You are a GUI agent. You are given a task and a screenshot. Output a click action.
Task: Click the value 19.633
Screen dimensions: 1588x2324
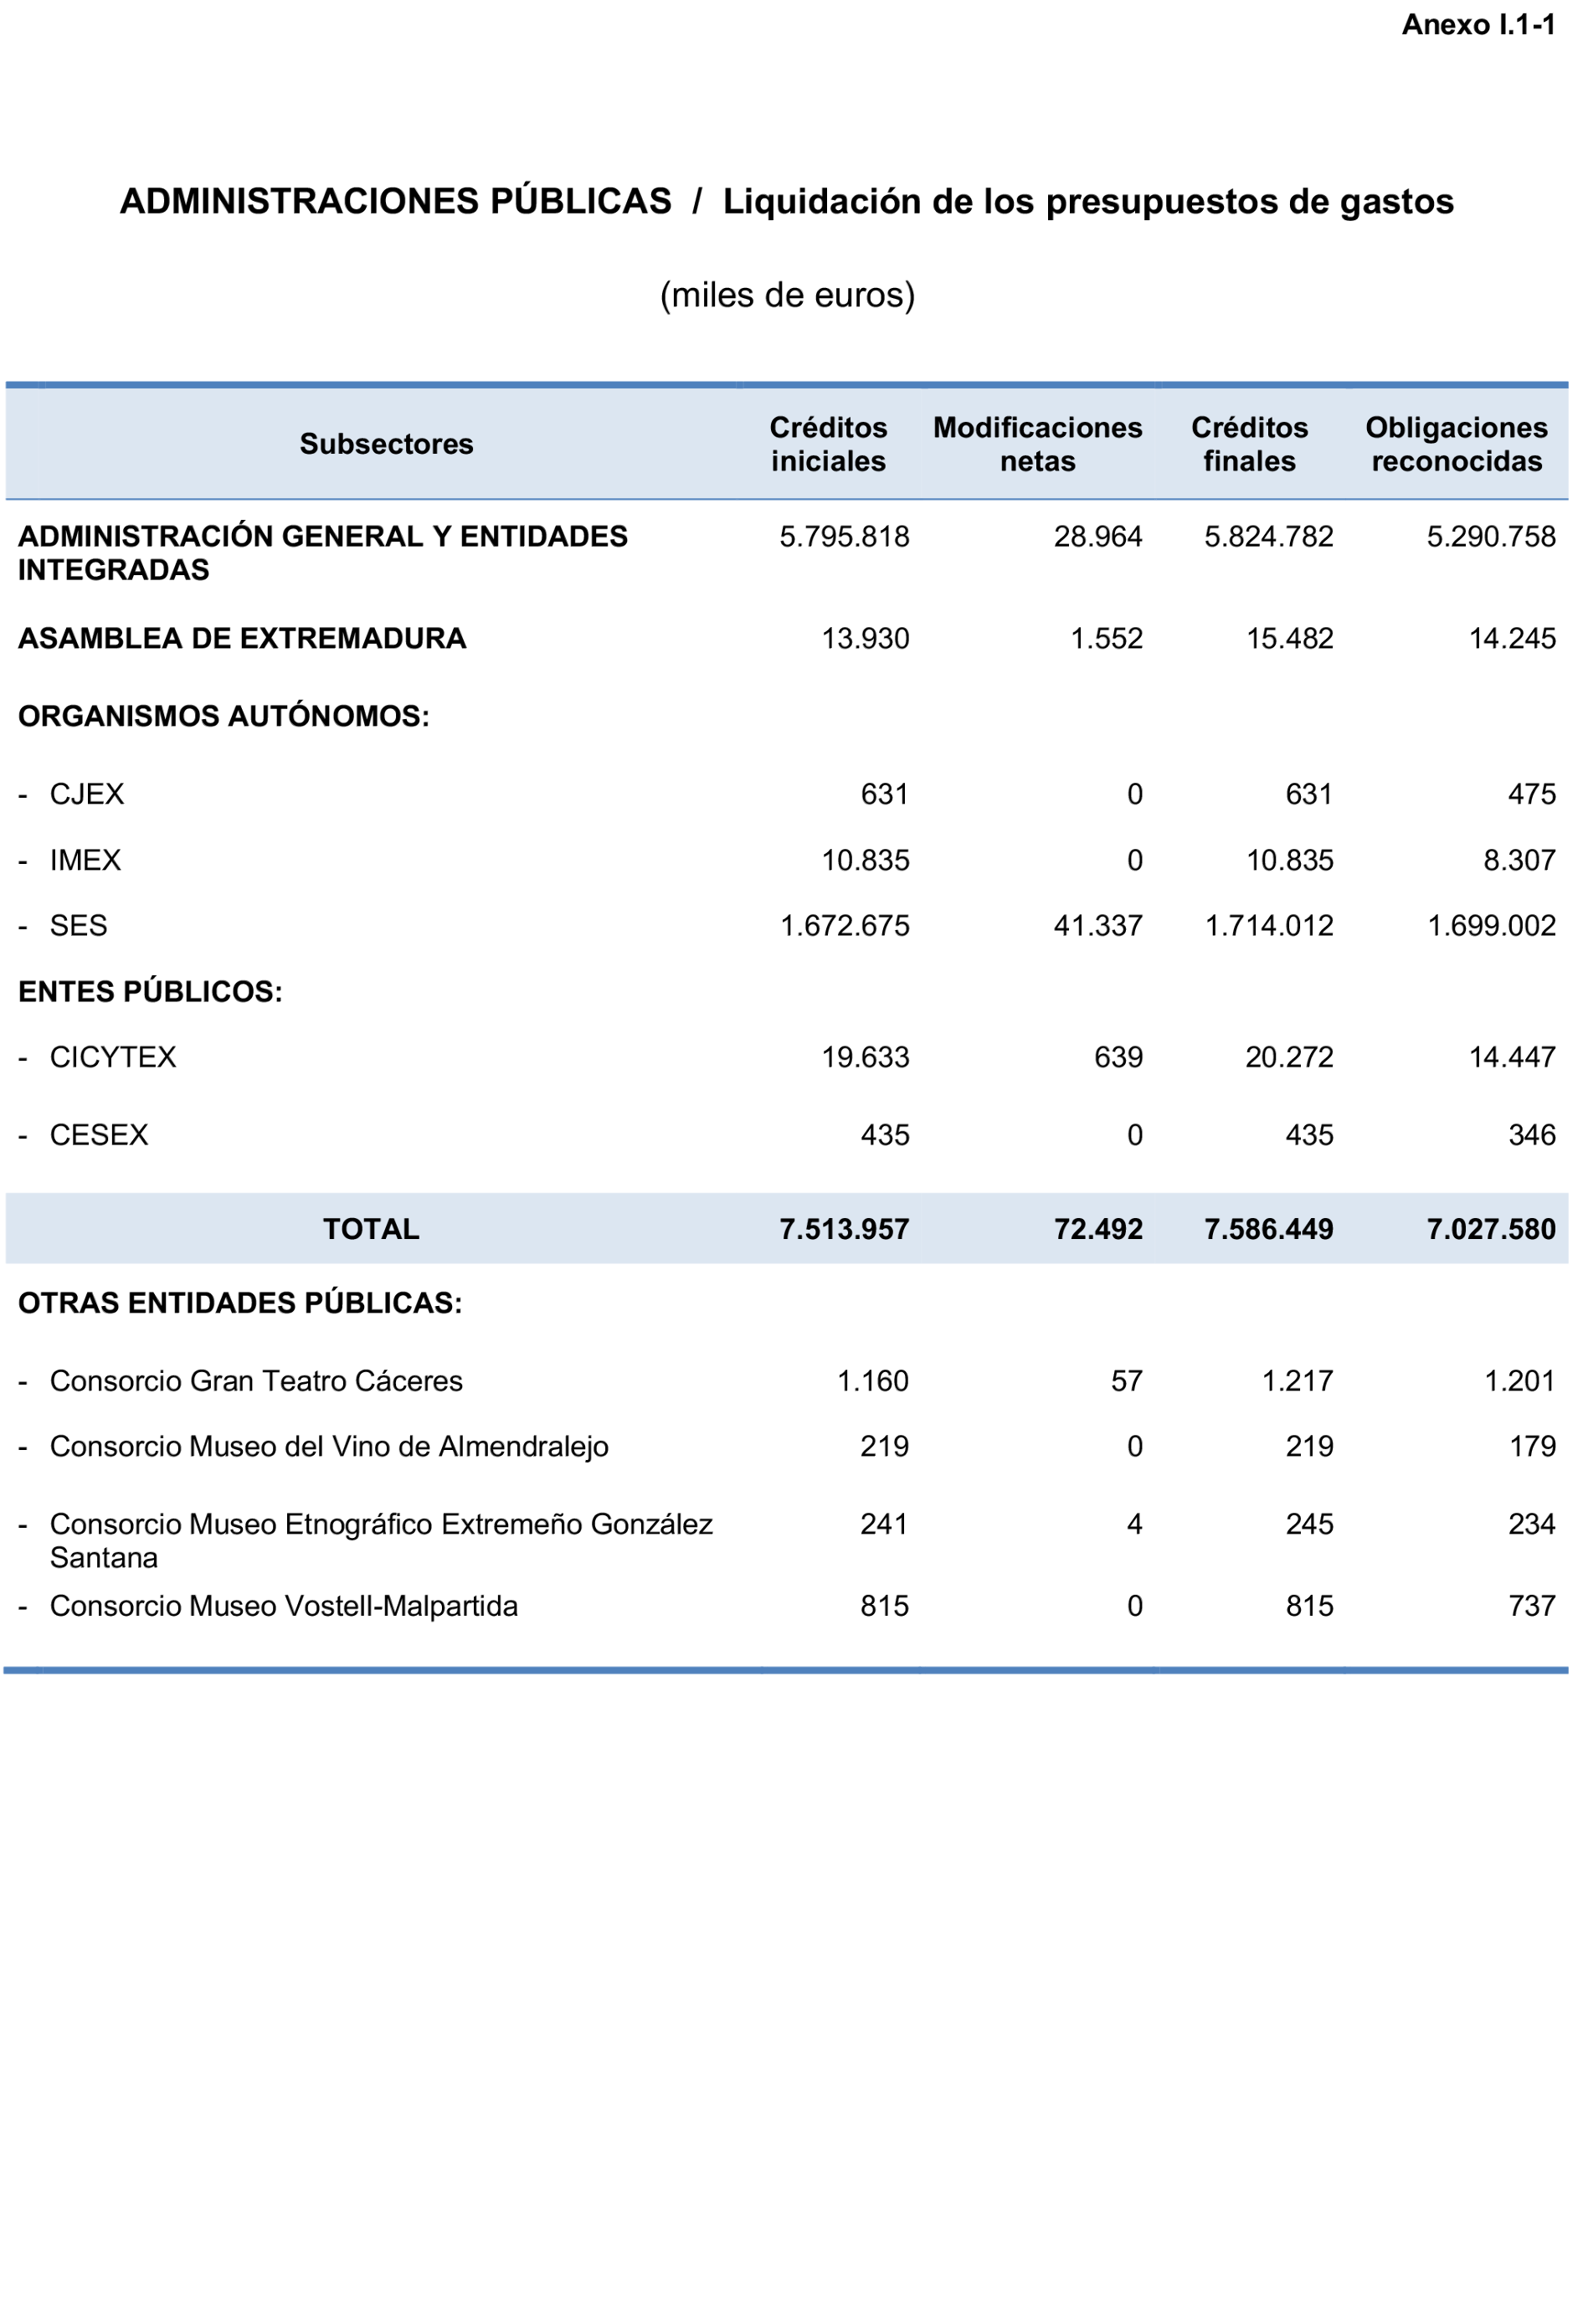[x=865, y=1058]
